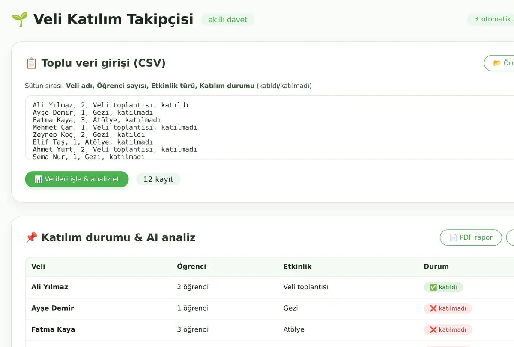Click the "akıllı davet" badge
The width and height of the screenshot is (514, 347).
(x=228, y=20)
